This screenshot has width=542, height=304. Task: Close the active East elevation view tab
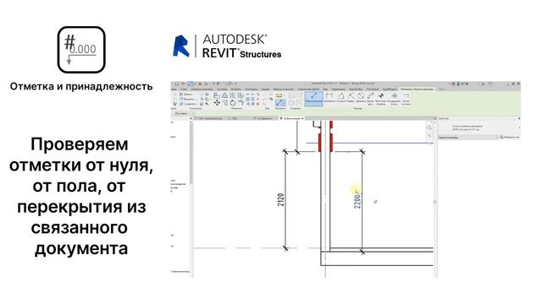pos(303,118)
